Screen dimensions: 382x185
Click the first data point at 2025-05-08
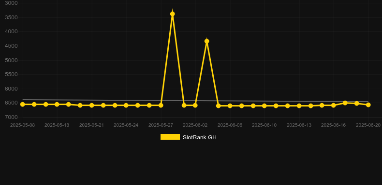(x=23, y=105)
